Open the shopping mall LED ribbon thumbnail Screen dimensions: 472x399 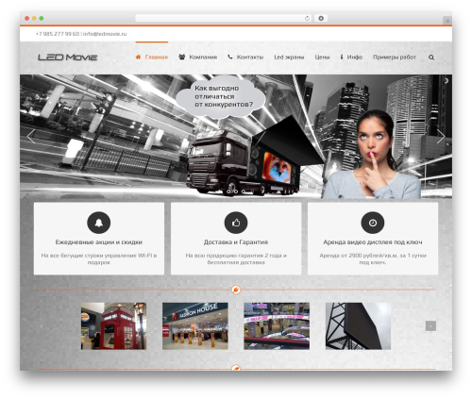click(277, 326)
